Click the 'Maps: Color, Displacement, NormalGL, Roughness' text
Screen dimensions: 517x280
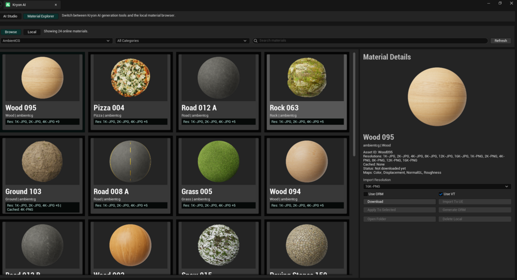402,173
